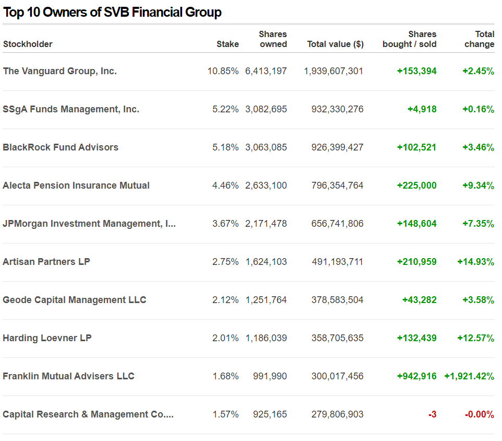The image size is (502, 441).
Task: Select total value 926,399,427
Action: point(338,147)
